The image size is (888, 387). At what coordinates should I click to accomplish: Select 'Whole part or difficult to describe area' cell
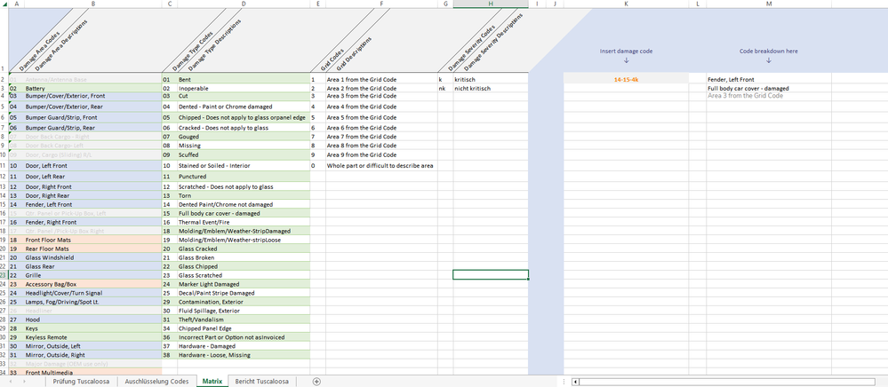[381, 166]
